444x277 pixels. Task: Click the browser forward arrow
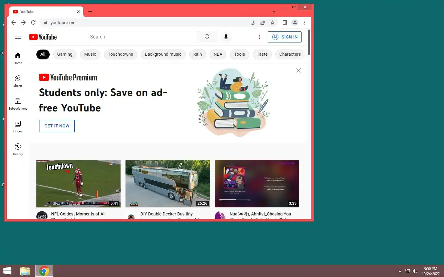click(x=23, y=22)
